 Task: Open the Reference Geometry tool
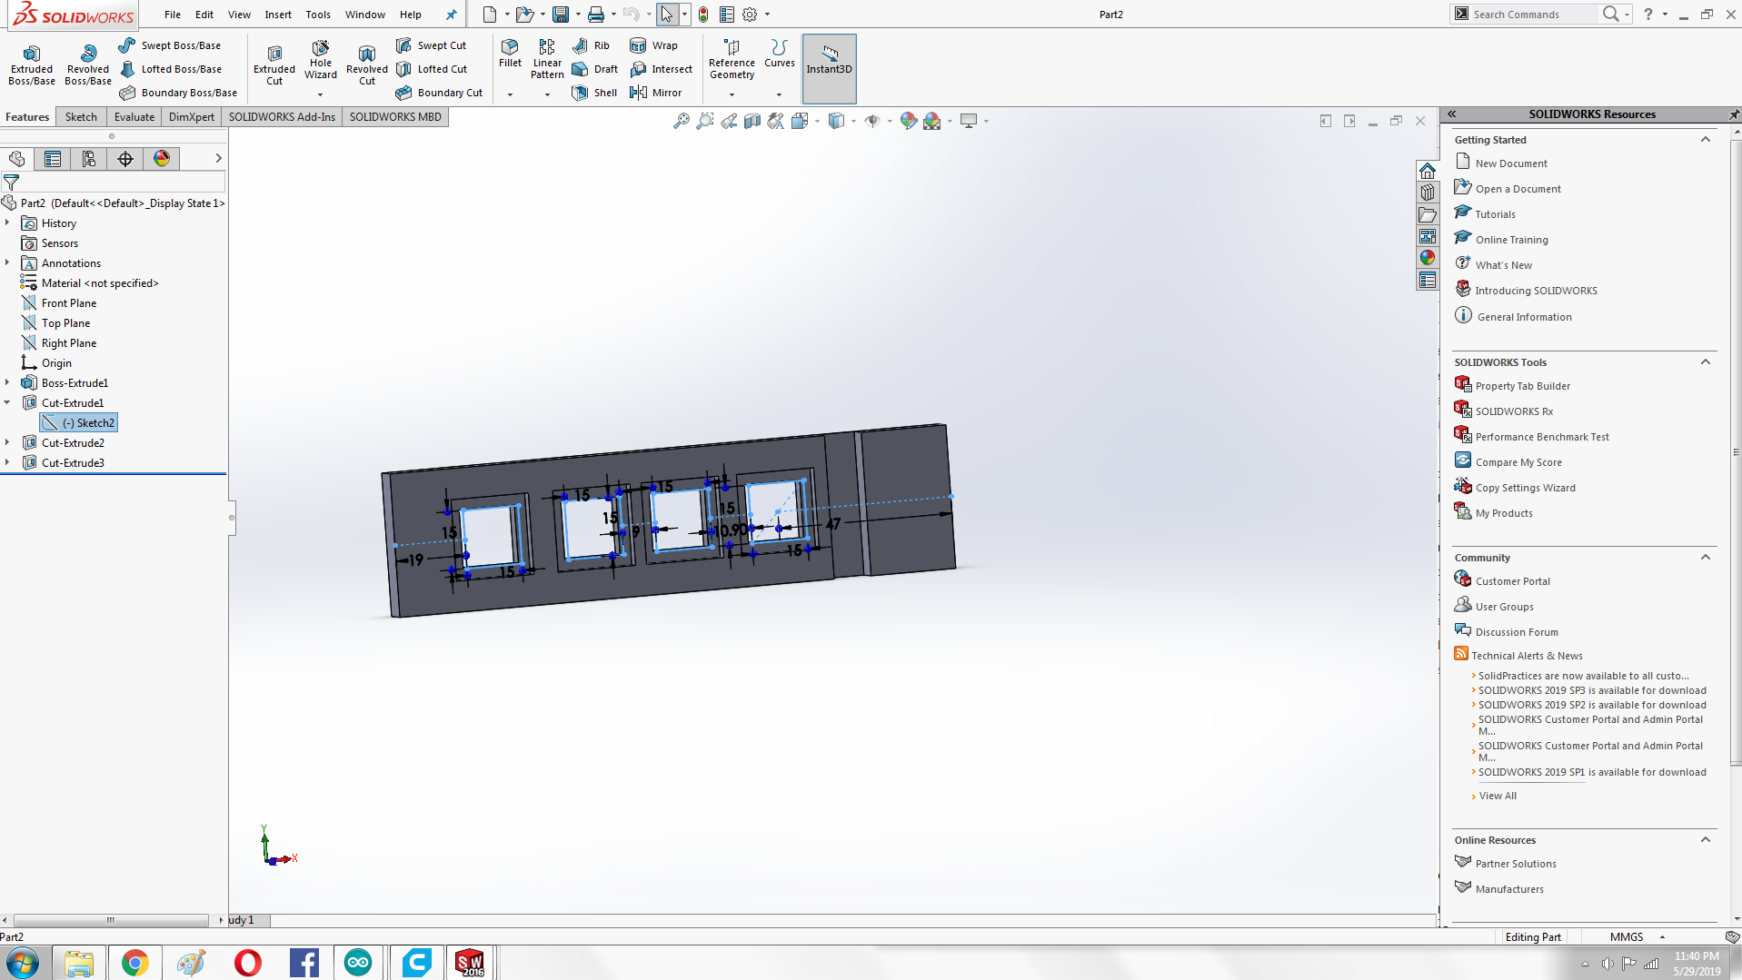pos(732,60)
